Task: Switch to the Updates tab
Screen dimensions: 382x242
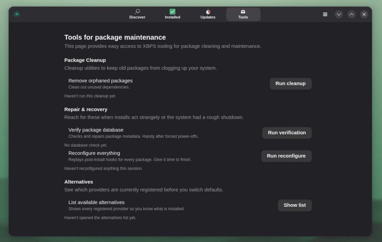Action: (208, 14)
